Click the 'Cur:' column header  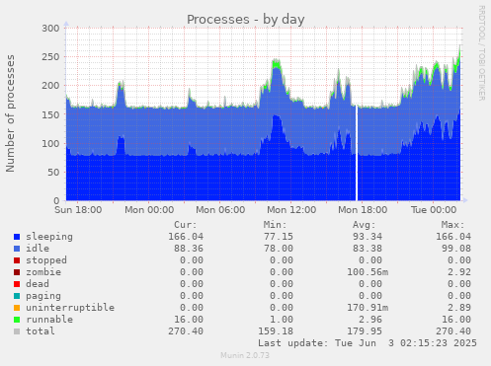tap(186, 225)
